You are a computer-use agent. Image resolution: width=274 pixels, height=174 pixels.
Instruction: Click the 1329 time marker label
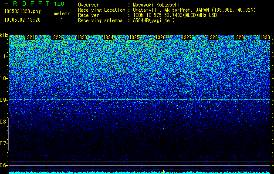[x=239, y=37]
